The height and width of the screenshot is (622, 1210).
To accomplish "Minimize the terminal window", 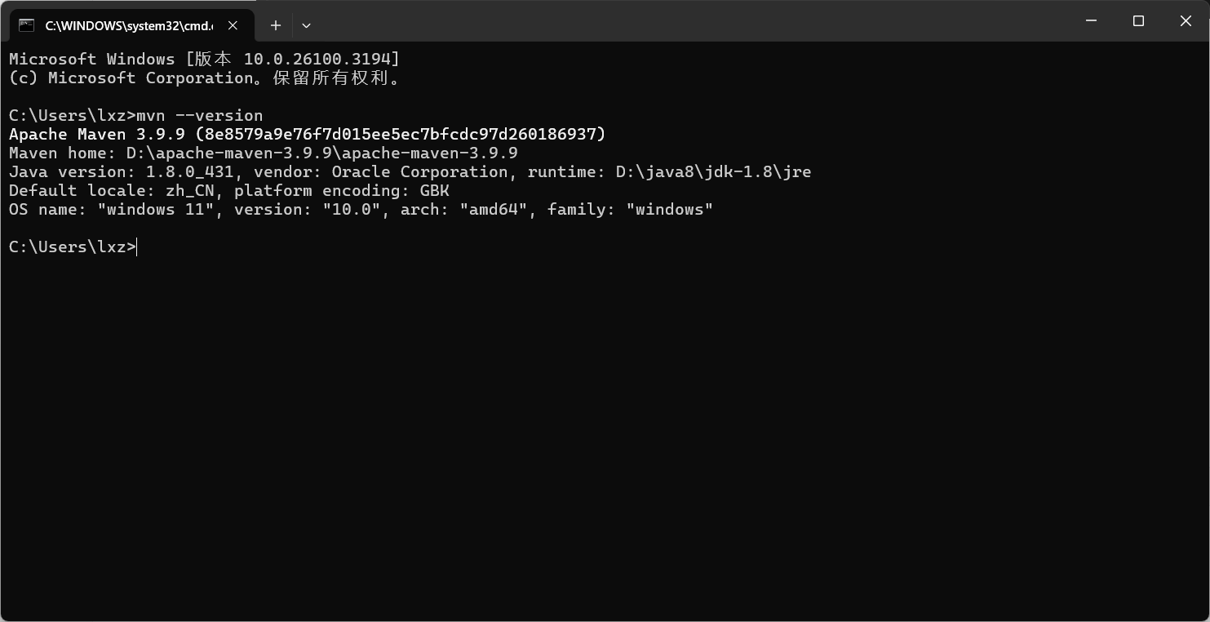I will 1091,21.
